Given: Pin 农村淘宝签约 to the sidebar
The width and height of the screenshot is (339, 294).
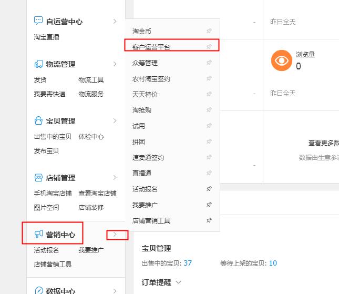Looking at the screenshot, I should 209,78.
